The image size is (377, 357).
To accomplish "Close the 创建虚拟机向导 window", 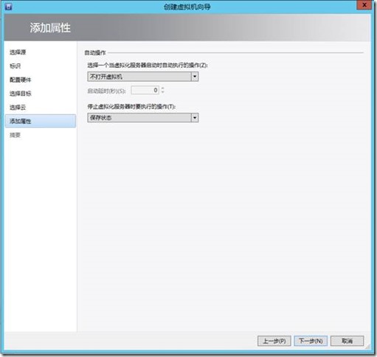I will coord(364,5).
